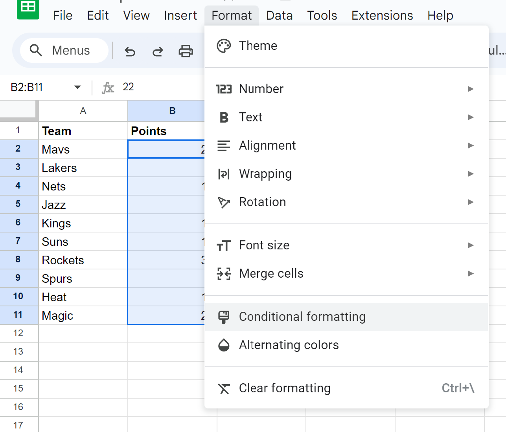Click the undo arrow icon
Viewport: 506px width, 432px height.
(x=130, y=51)
